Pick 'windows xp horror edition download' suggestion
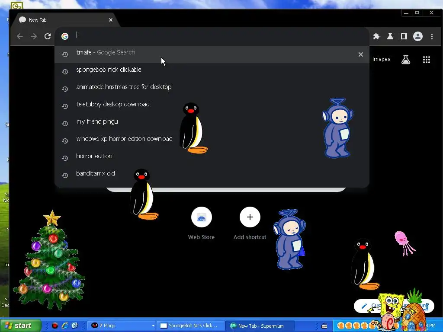443x332 pixels. pyautogui.click(x=212, y=140)
